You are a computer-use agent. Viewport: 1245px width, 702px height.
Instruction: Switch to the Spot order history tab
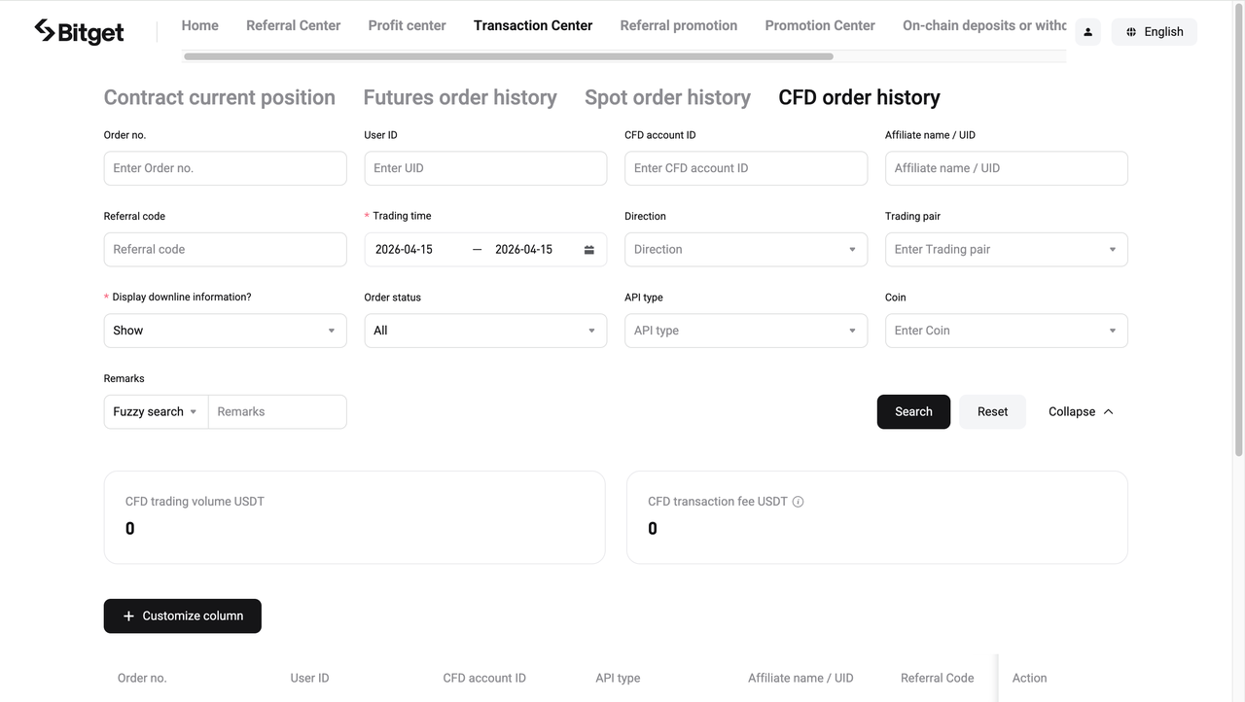(x=667, y=97)
